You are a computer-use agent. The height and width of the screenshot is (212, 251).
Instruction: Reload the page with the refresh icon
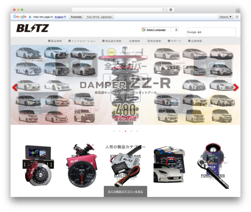point(163,10)
